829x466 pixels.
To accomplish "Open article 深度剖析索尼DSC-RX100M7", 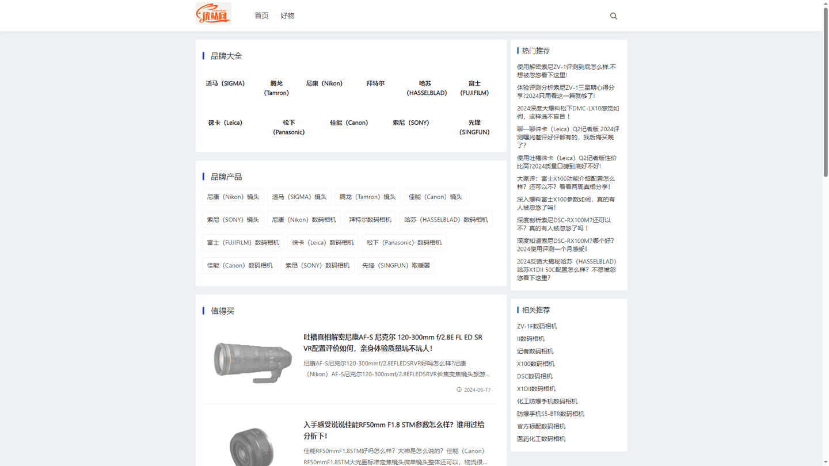I will 564,224.
